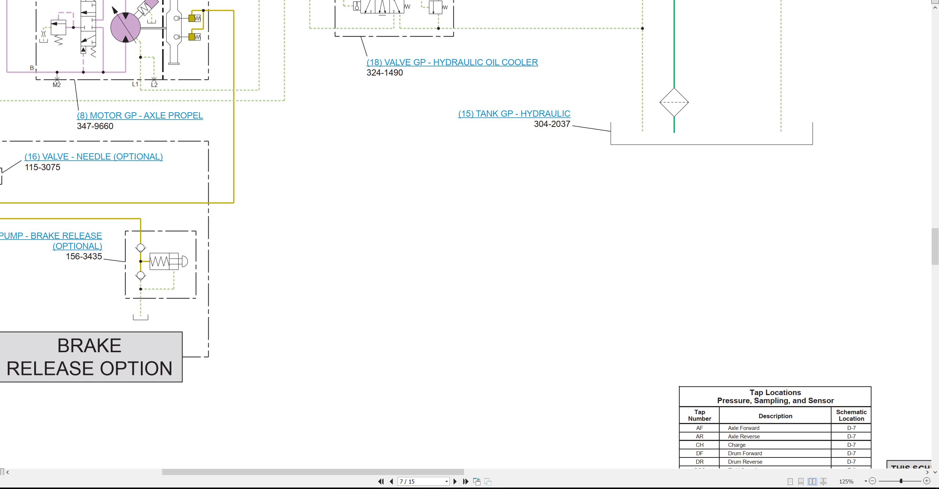Viewport: 939px width, 489px height.
Task: Click the Description column header
Action: [775, 416]
